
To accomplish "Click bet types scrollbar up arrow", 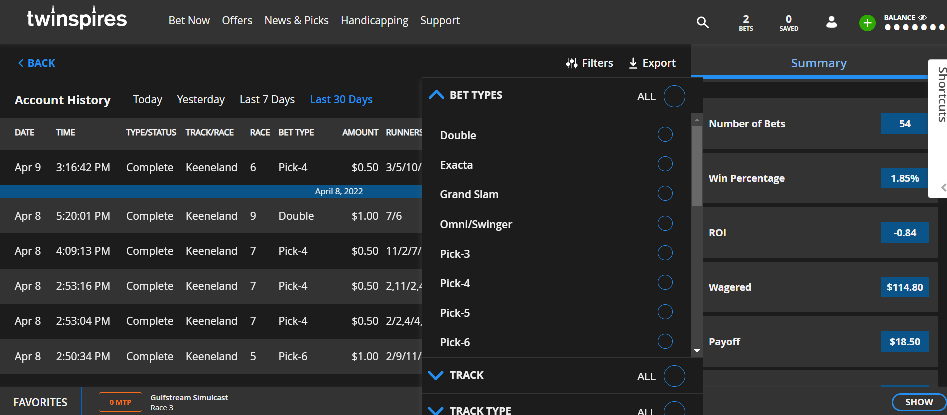I will click(697, 120).
